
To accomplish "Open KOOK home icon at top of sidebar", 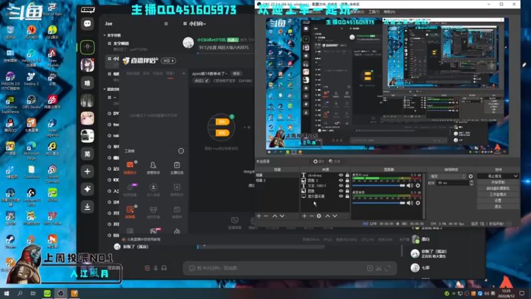I will click(x=88, y=23).
